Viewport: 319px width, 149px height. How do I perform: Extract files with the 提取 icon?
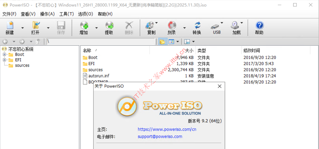[x=109, y=28]
